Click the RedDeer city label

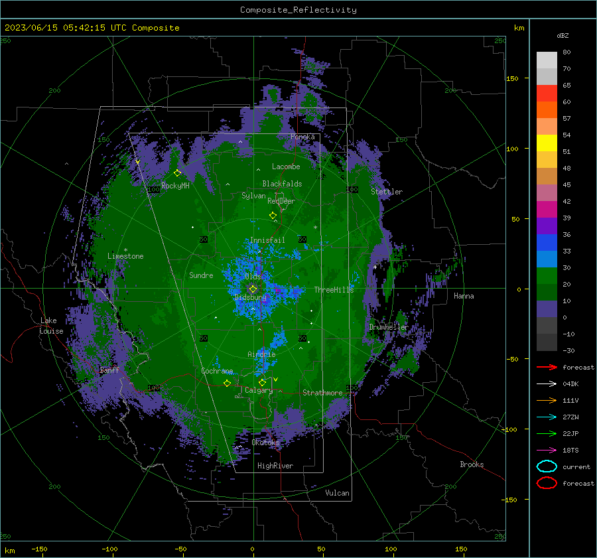(x=281, y=201)
